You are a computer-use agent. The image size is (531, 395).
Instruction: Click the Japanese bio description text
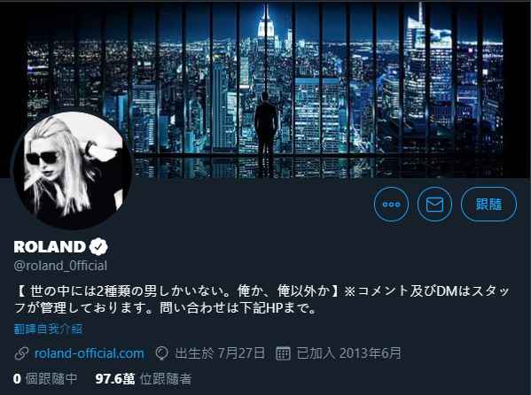[262, 299]
